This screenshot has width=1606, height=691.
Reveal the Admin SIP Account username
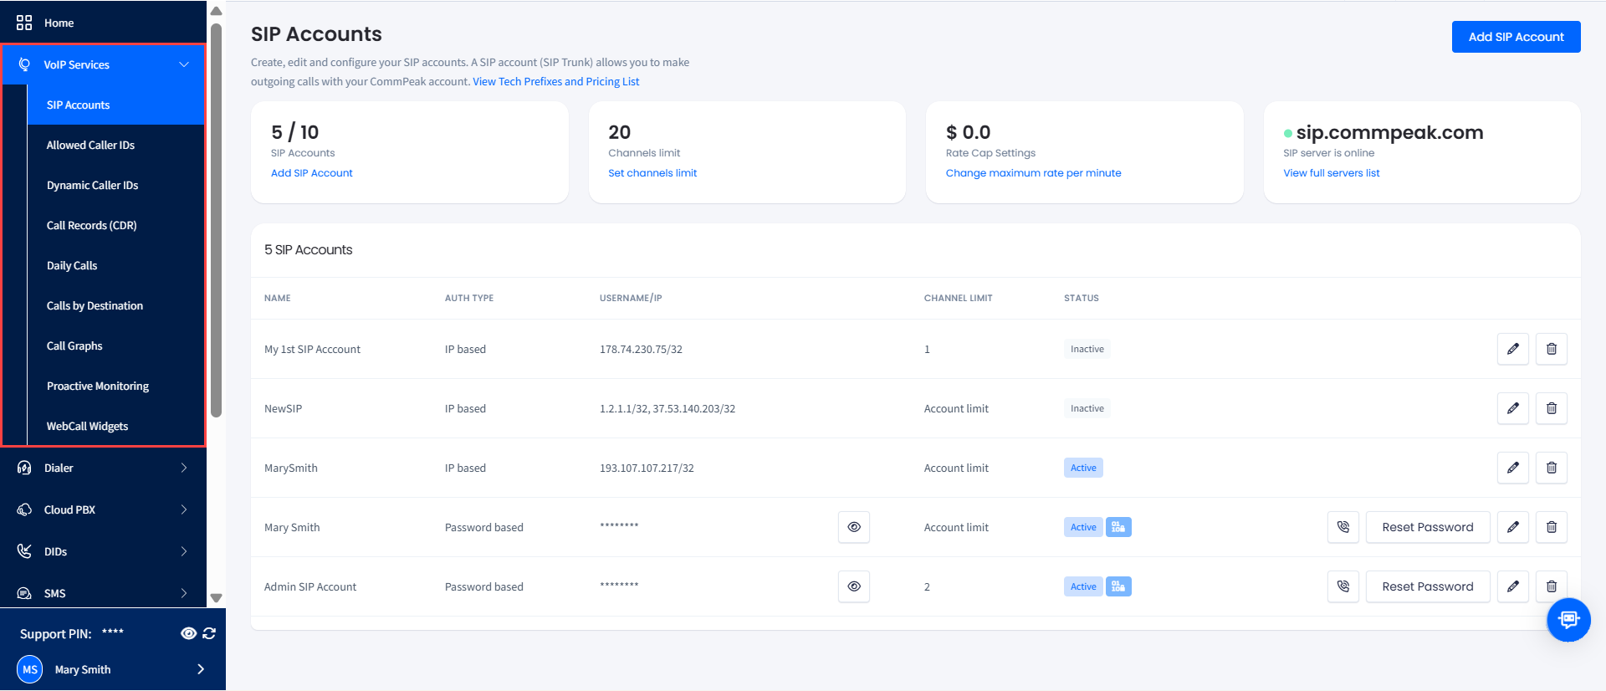[854, 586]
